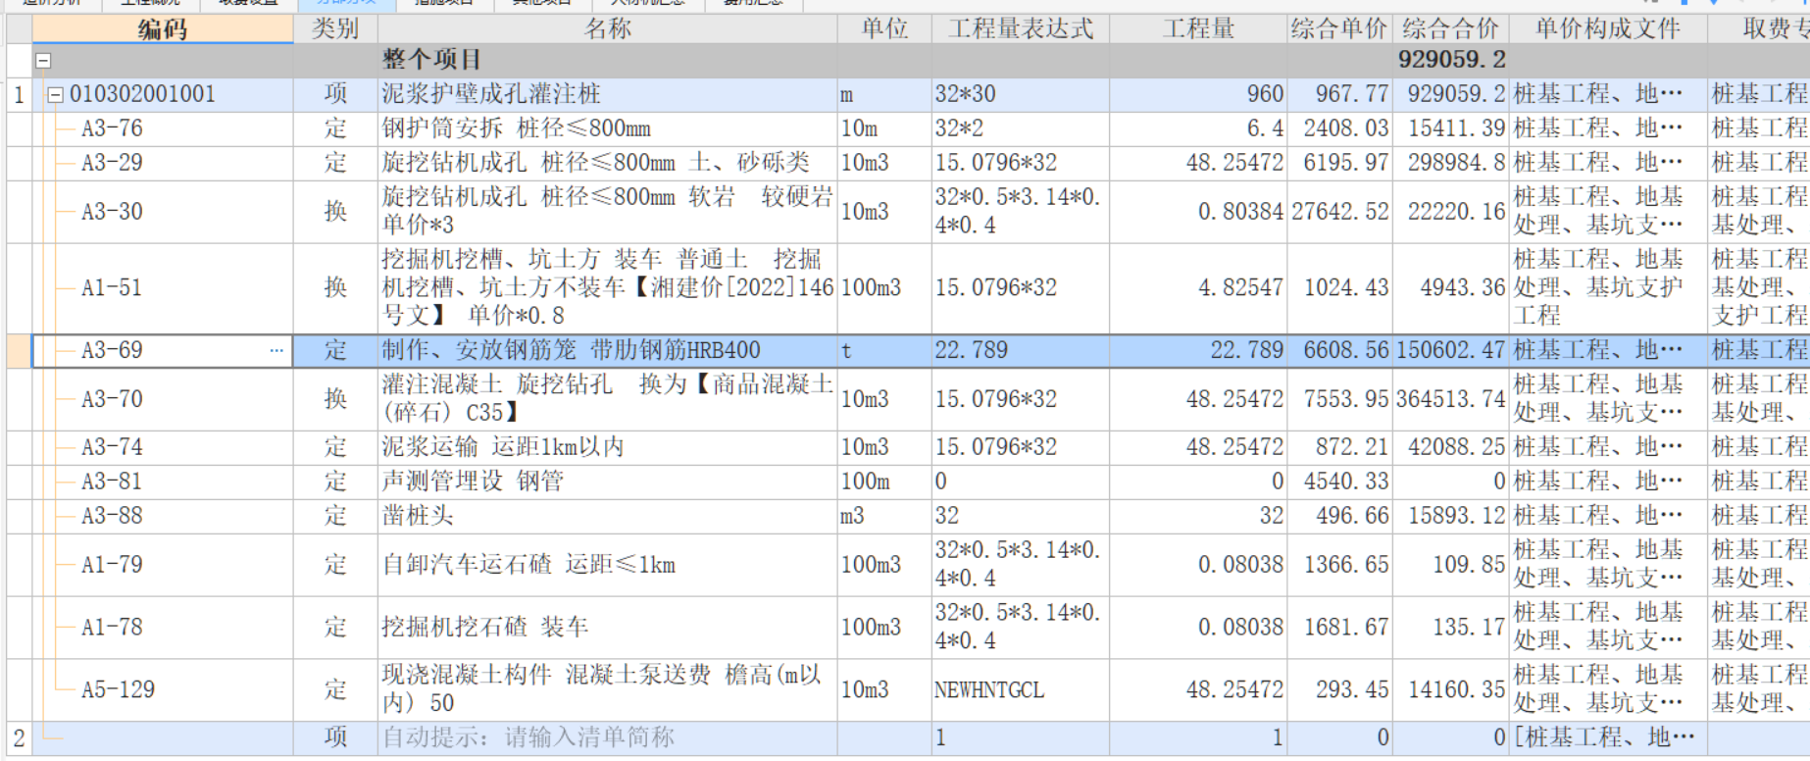Screen dimensions: 1810x761
Task: Click total price 15893.12
Action: coord(1451,516)
